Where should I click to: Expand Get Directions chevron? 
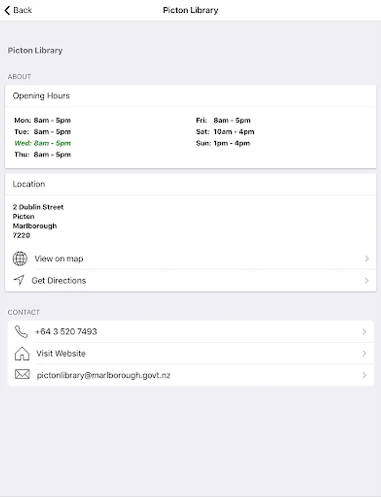click(x=366, y=281)
